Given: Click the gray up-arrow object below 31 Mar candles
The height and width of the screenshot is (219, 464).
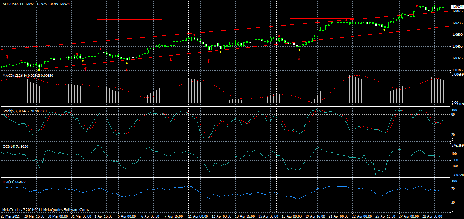Looking at the screenshot, I should click(x=86, y=68).
